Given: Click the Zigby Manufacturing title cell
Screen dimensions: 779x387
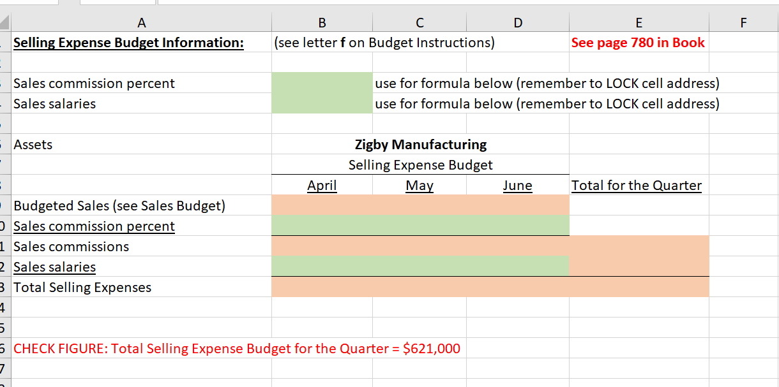Looking at the screenshot, I should 419,144.
